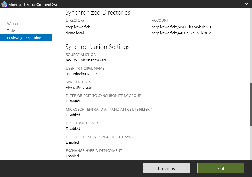The height and width of the screenshot is (177, 252).
Task: Click DIRECTORY EXTENSION ATTRIBUTE SYNC label
Action: (100, 137)
